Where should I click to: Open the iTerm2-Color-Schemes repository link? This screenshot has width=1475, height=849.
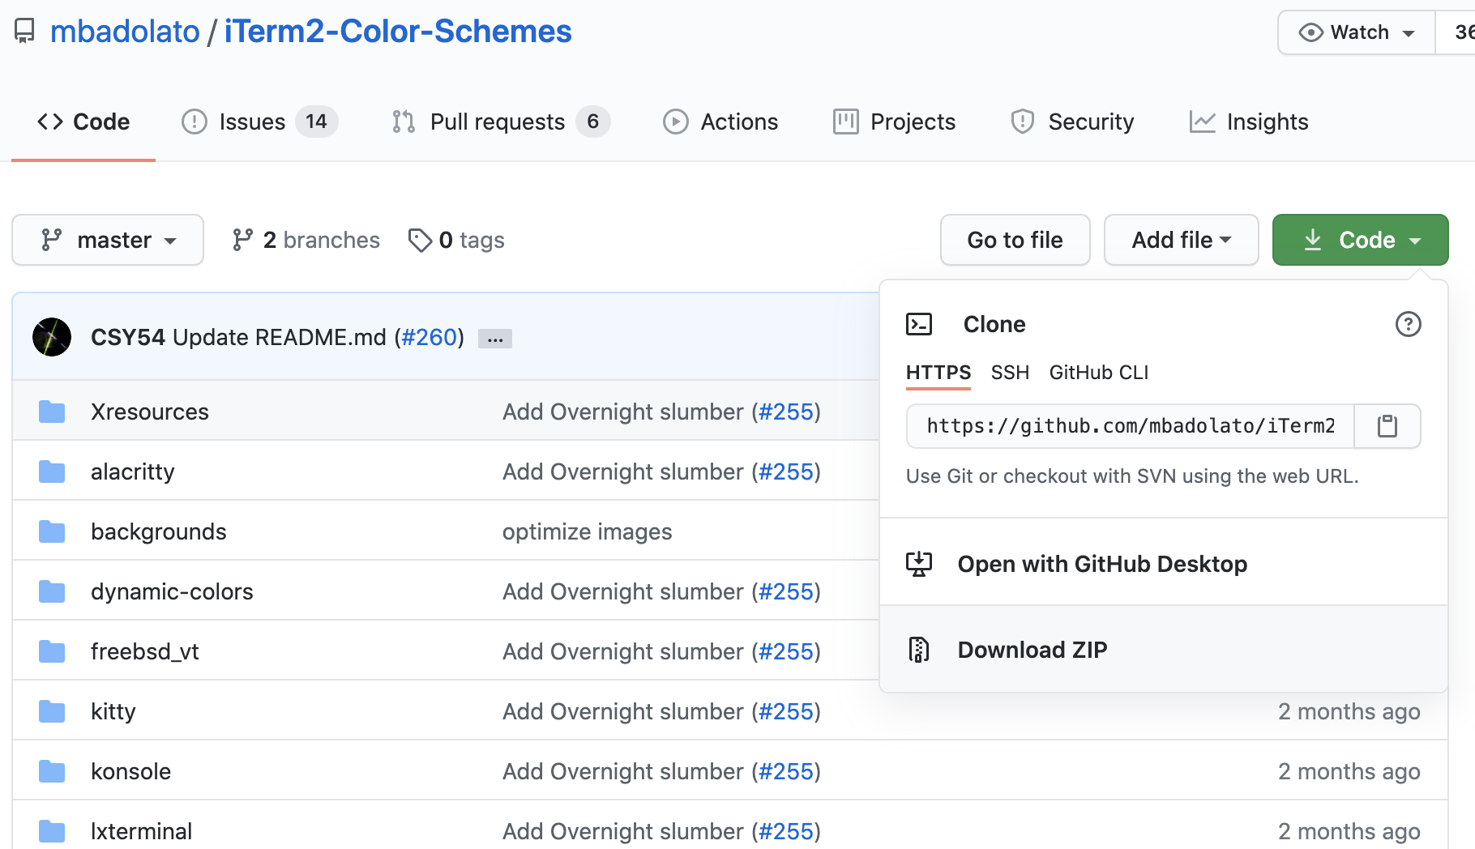[398, 32]
